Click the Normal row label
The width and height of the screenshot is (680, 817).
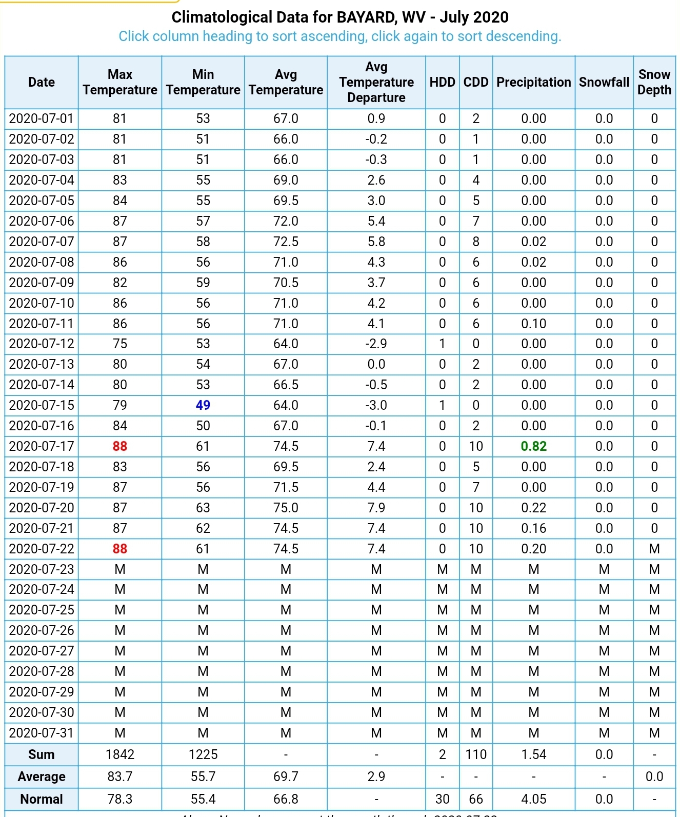coord(42,799)
